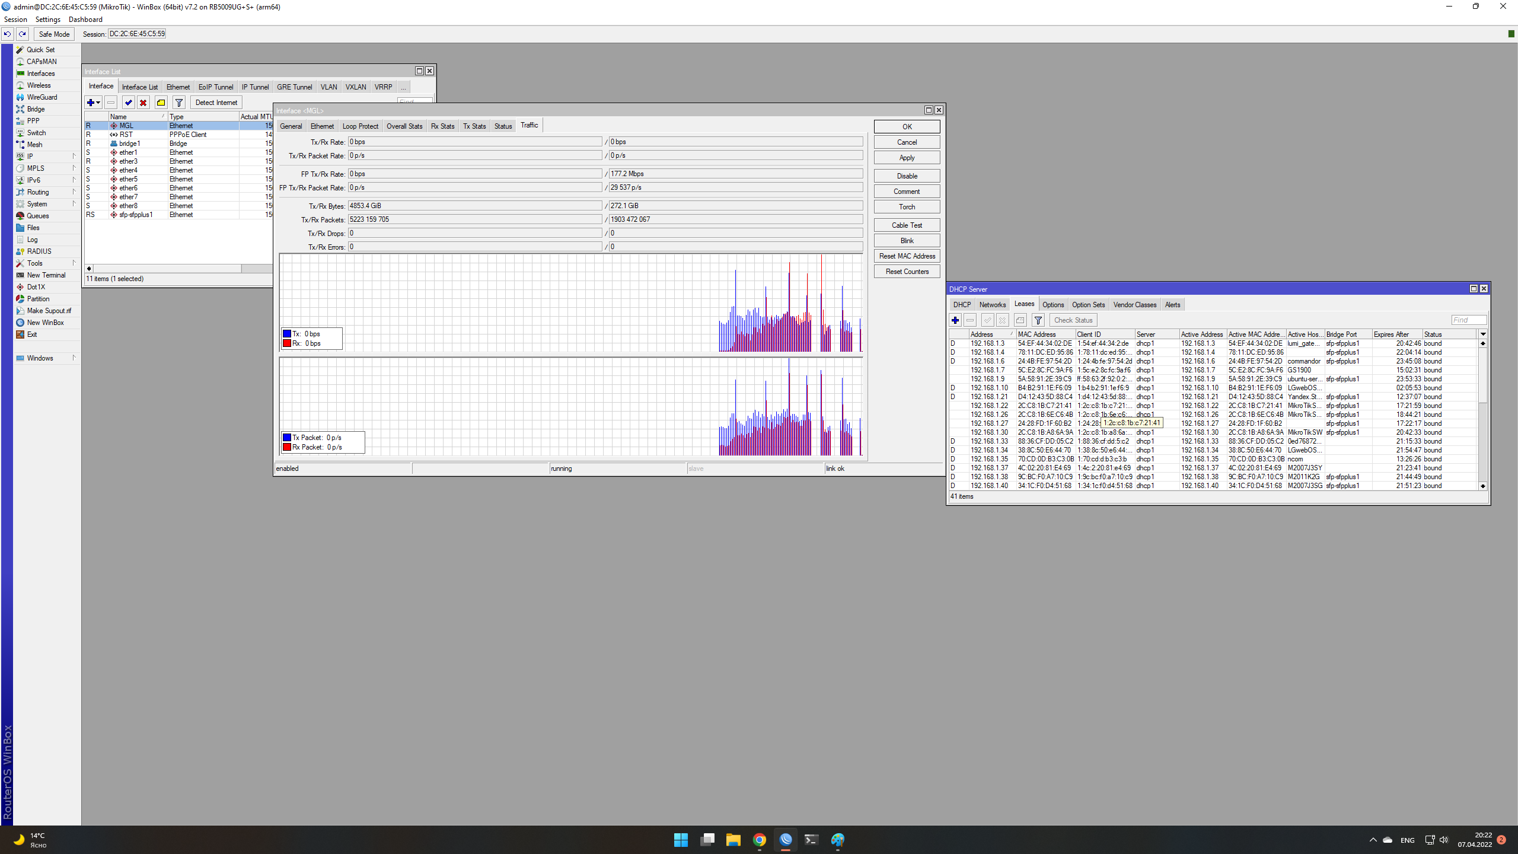
Task: Switch to the Rx Stats tab
Action: pos(442,126)
